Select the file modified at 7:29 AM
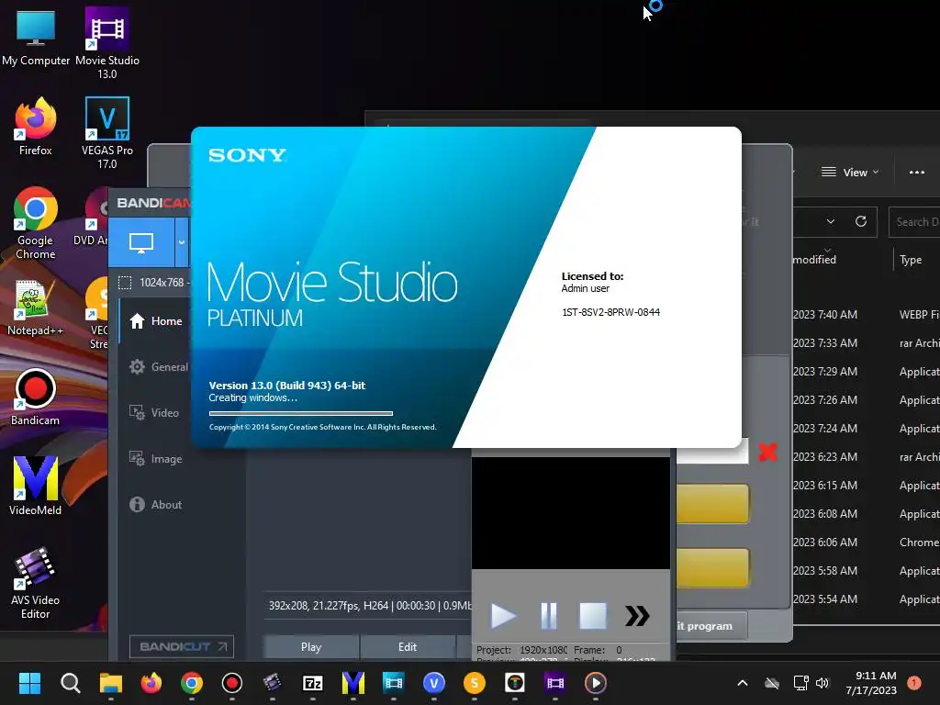This screenshot has height=705, width=940. click(x=867, y=372)
